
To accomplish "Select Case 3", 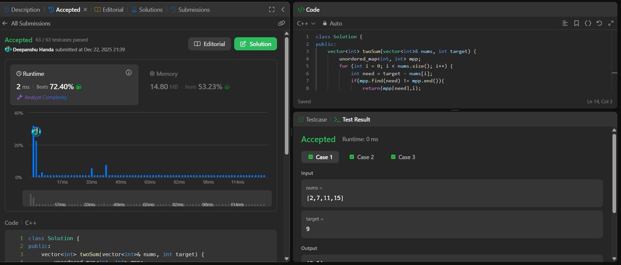I will click(403, 157).
